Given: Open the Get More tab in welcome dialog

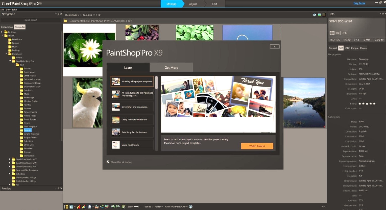Looking at the screenshot, I should (171, 67).
